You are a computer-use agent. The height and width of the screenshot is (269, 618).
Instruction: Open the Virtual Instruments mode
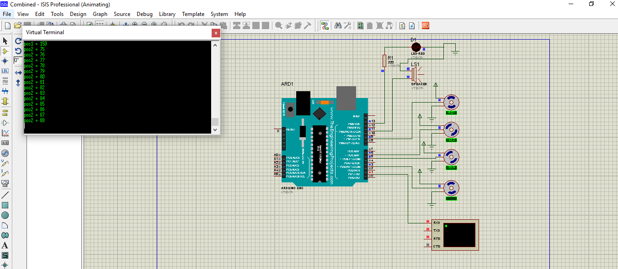pyautogui.click(x=5, y=183)
